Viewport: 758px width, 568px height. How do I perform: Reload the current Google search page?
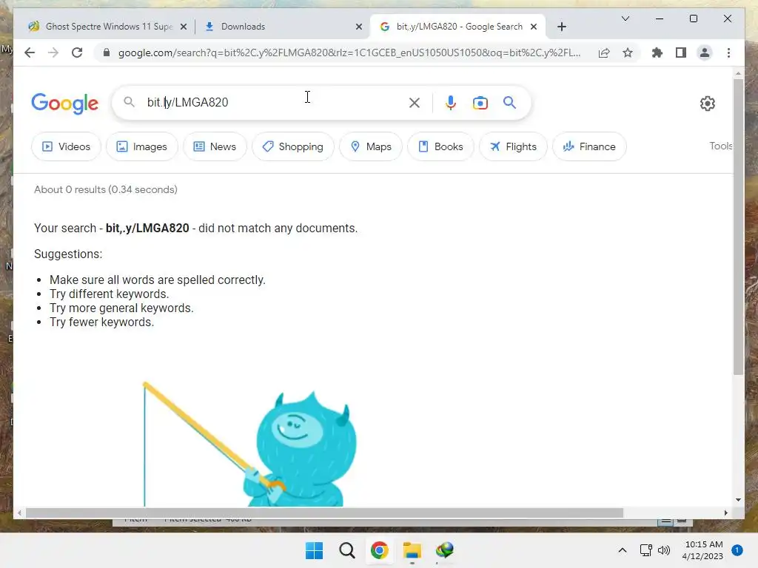click(x=77, y=53)
